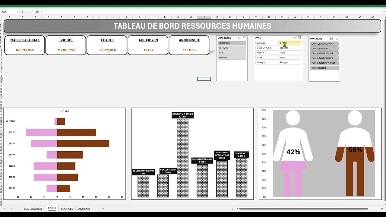Clear the filter on the PAYS slicer

(300, 38)
